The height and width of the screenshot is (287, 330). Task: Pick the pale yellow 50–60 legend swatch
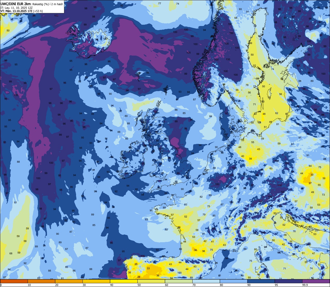click(151, 281)
